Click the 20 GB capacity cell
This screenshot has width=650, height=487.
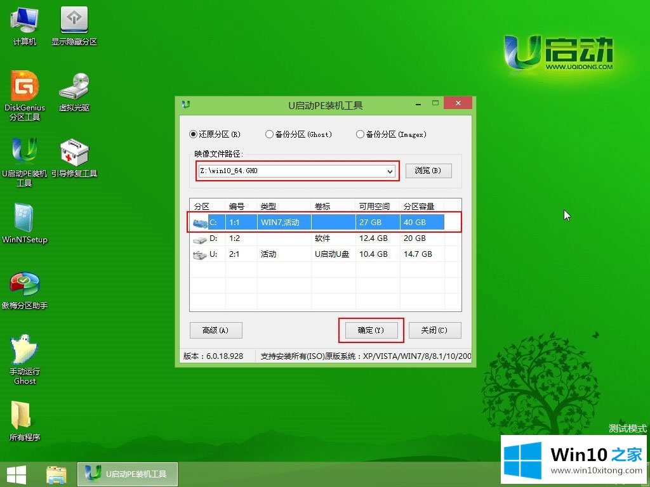click(422, 238)
